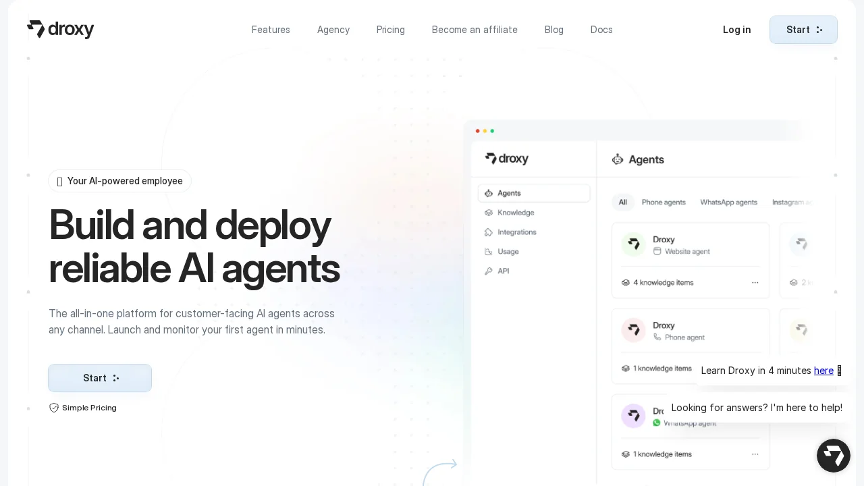Open the Become an affiliate page
864x486 pixels.
(475, 30)
